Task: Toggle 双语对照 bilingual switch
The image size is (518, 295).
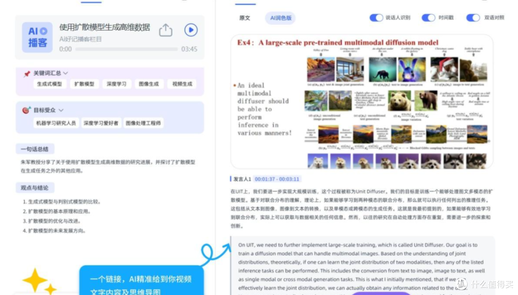Action: coord(473,18)
